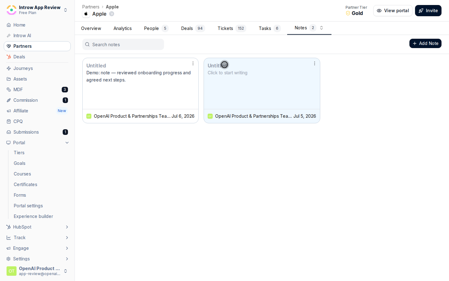Image resolution: width=449 pixels, height=281 pixels.
Task: Expand the Track sidebar section
Action: point(37,238)
